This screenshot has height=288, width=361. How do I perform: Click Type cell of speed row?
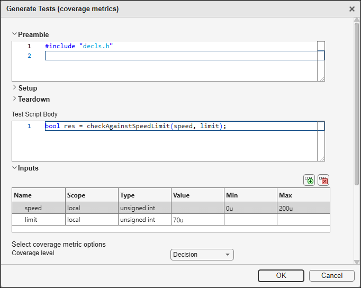point(145,208)
